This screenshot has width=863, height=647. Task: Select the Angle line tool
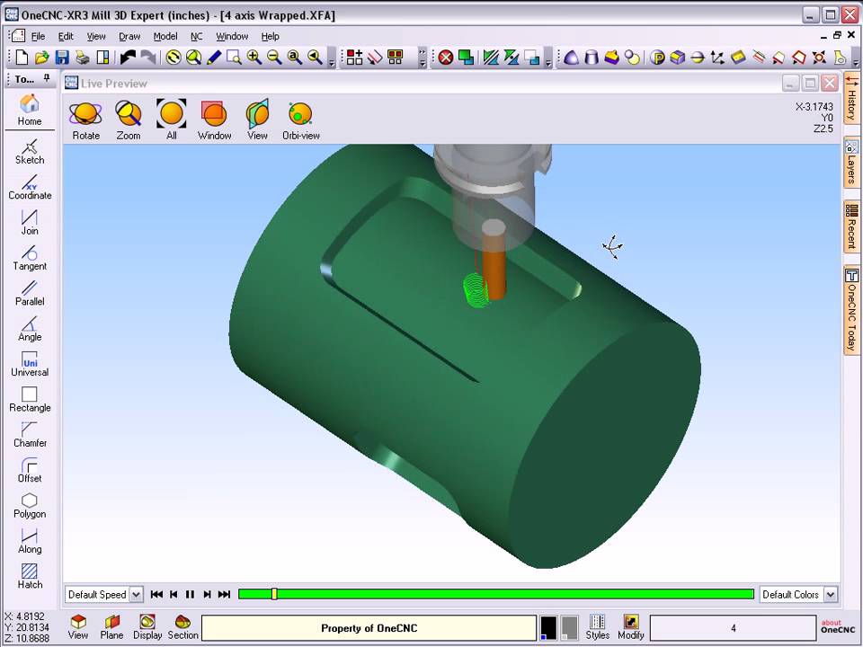coord(30,329)
